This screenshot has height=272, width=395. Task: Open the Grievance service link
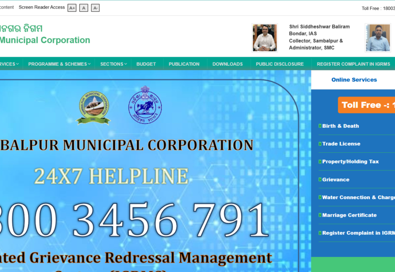coord(336,180)
